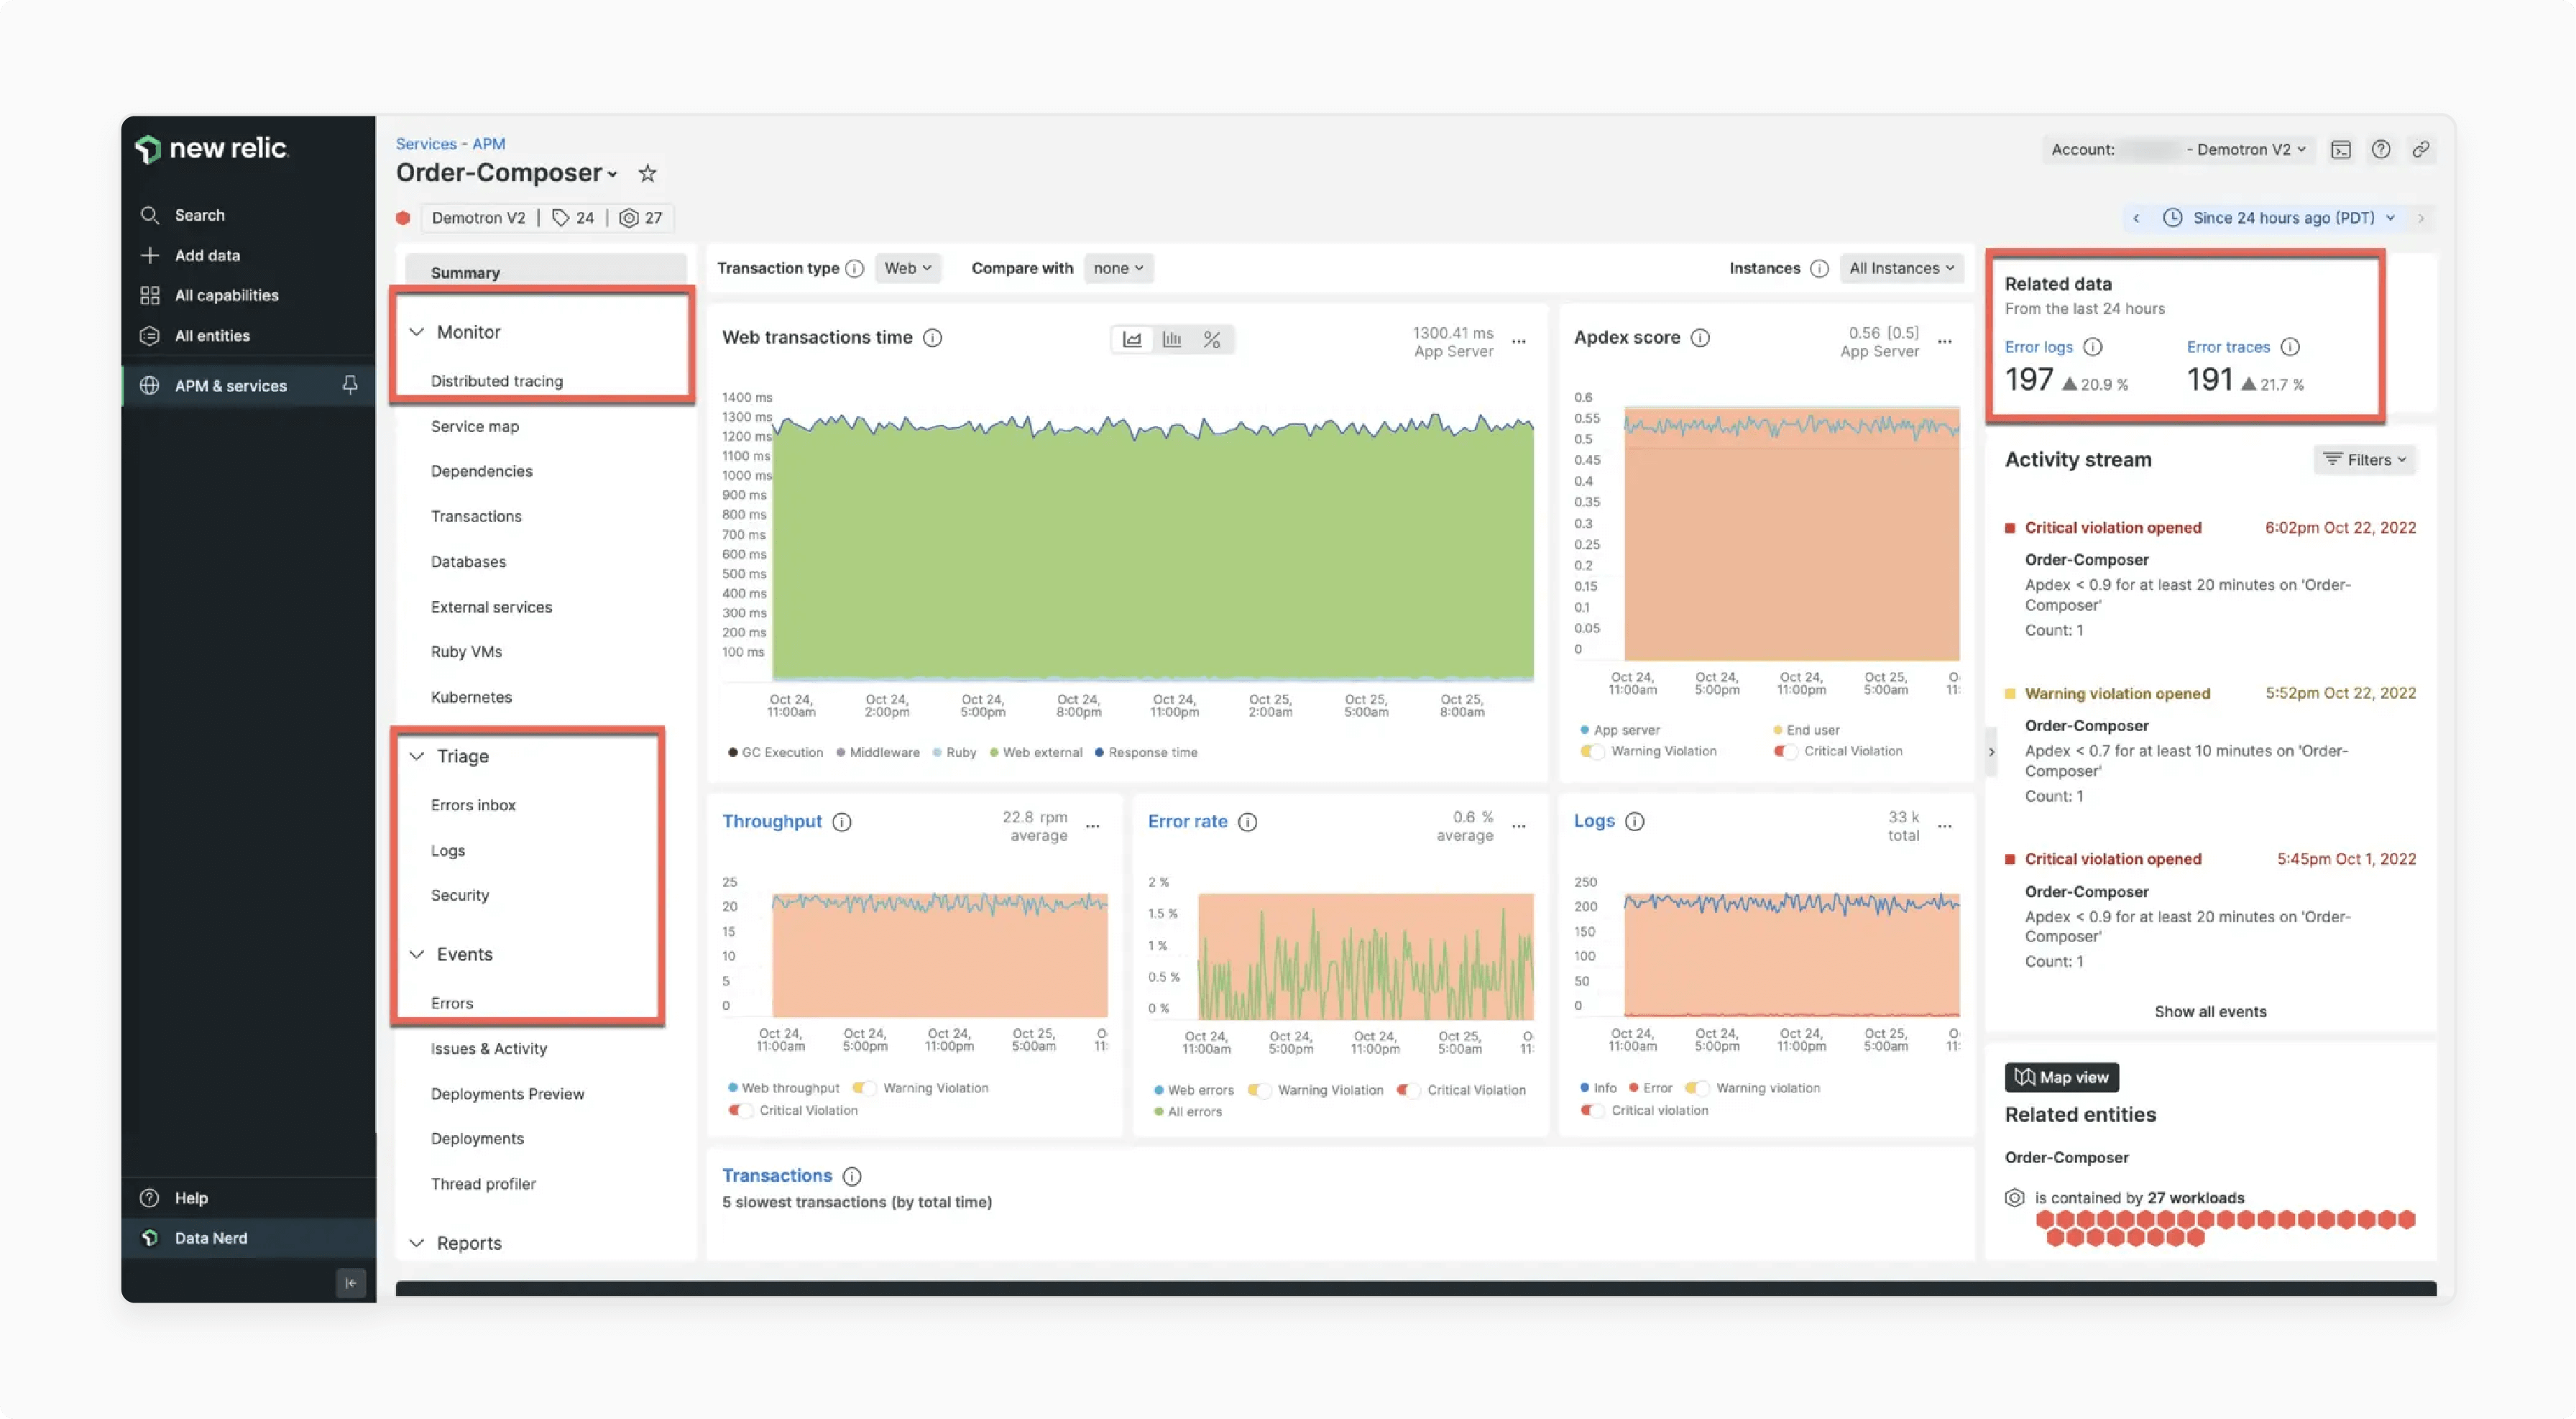Open Distributed tracing page
This screenshot has height=1419, width=2576.
click(x=496, y=381)
